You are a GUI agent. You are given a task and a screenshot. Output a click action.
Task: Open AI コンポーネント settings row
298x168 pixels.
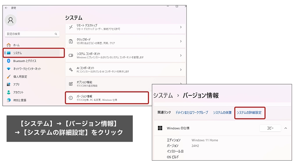point(125,70)
